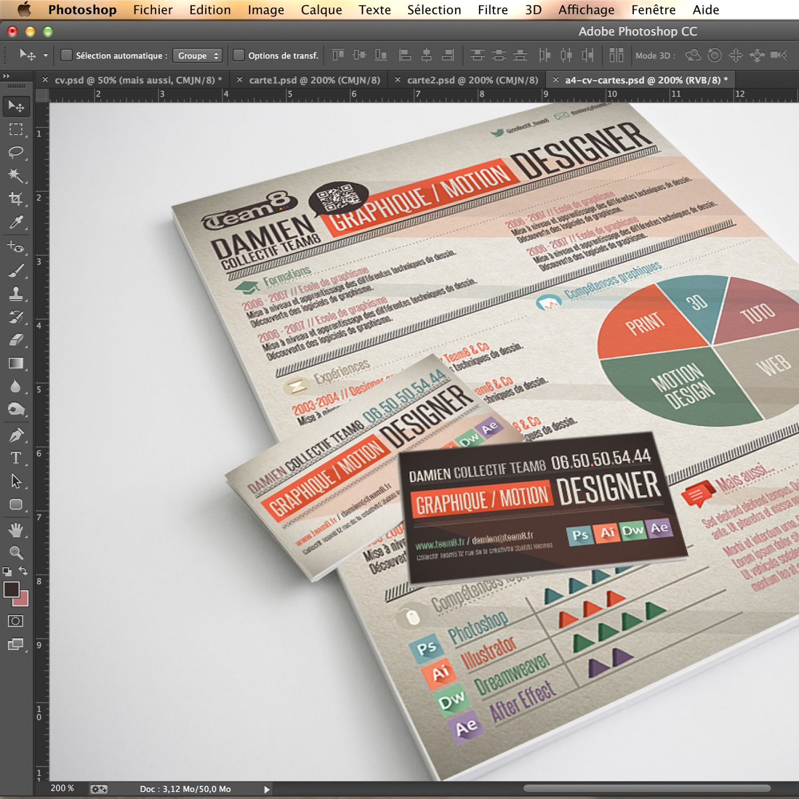Viewport: 799px width, 799px height.
Task: Select the Pen tool
Action: (x=16, y=435)
